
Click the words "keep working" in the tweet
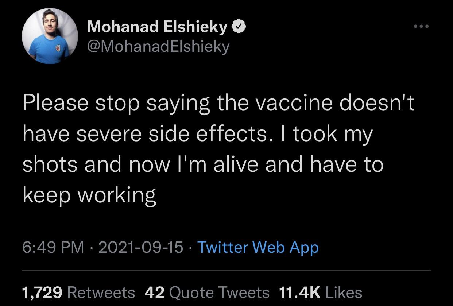[x=89, y=195]
